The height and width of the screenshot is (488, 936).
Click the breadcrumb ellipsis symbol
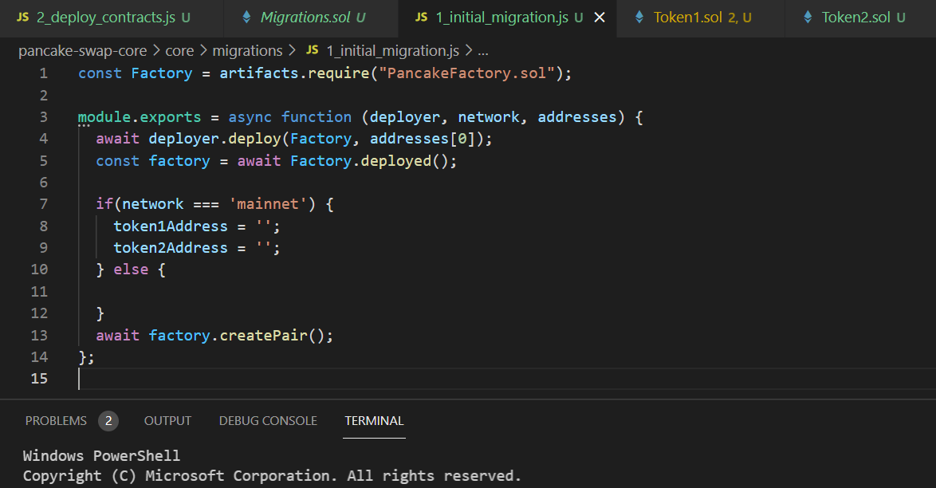(x=483, y=51)
